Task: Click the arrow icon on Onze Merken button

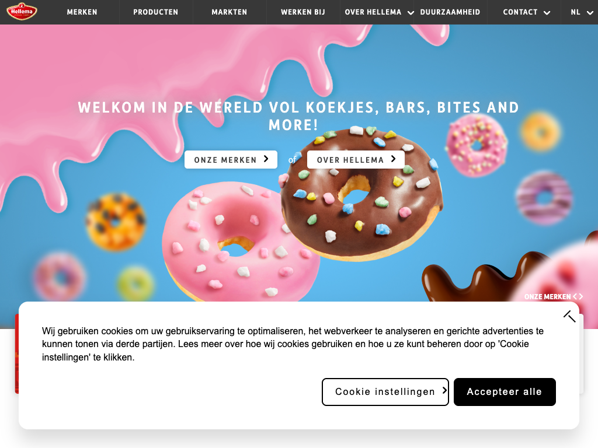Action: tap(266, 159)
